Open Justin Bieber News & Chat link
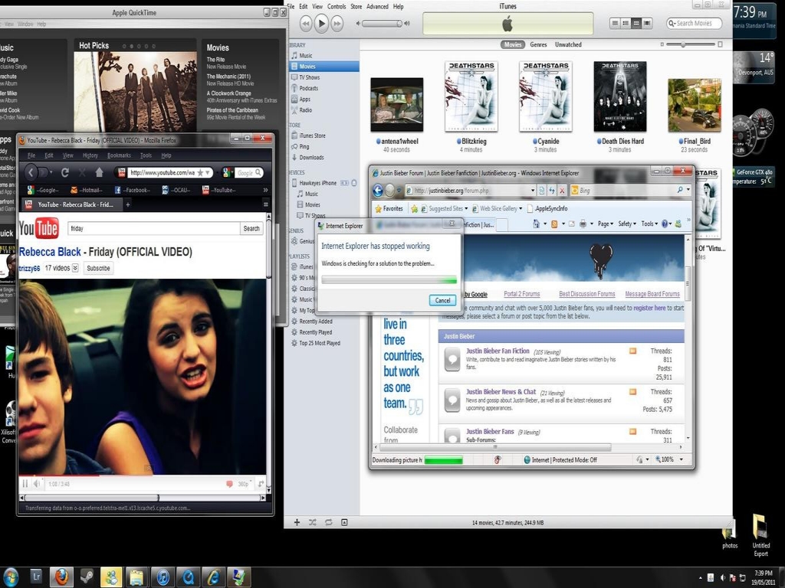 [x=501, y=392]
